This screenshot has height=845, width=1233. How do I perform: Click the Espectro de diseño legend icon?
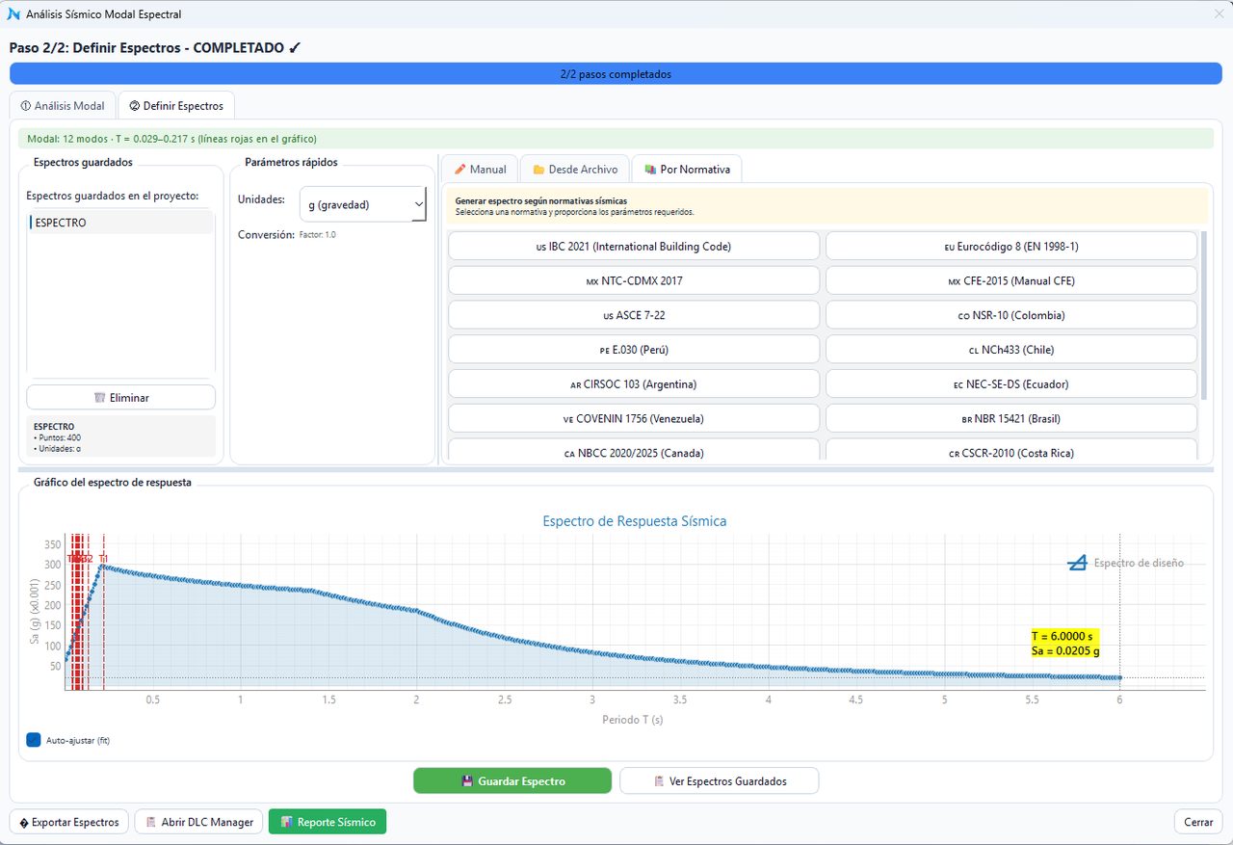1077,563
